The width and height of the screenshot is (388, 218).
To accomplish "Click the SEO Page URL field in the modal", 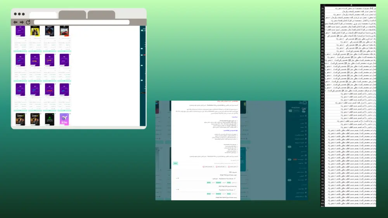I will (205, 190).
